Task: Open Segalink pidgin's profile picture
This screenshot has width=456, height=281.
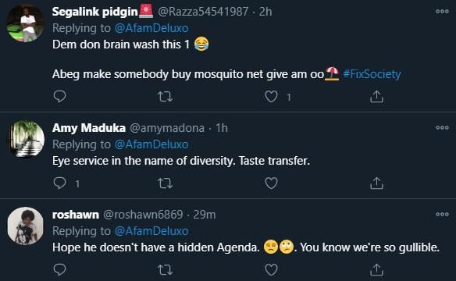Action: pos(25,23)
